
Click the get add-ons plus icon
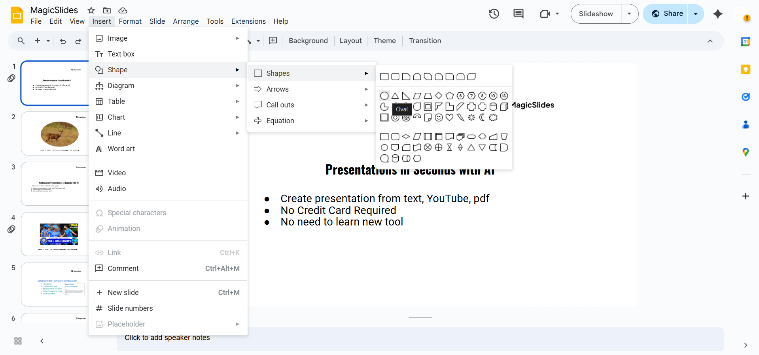coord(746,196)
